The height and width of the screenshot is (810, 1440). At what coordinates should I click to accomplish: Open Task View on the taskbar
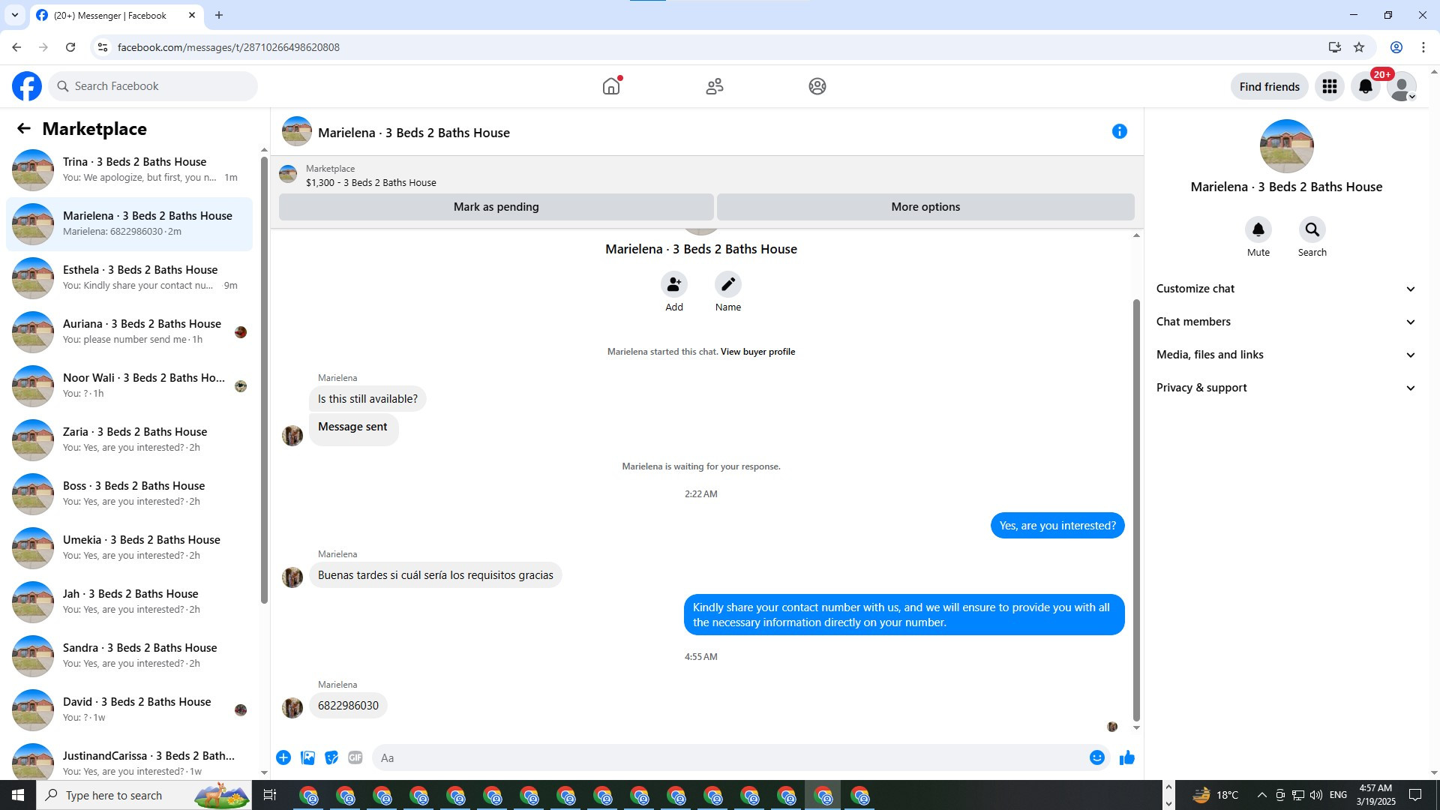pos(270,795)
